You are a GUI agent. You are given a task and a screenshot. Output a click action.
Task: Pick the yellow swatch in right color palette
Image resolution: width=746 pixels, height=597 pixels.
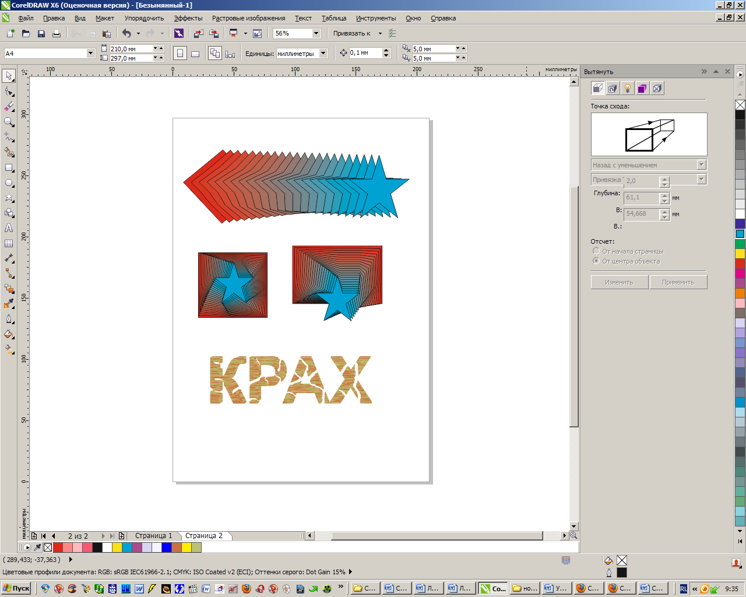pos(740,254)
